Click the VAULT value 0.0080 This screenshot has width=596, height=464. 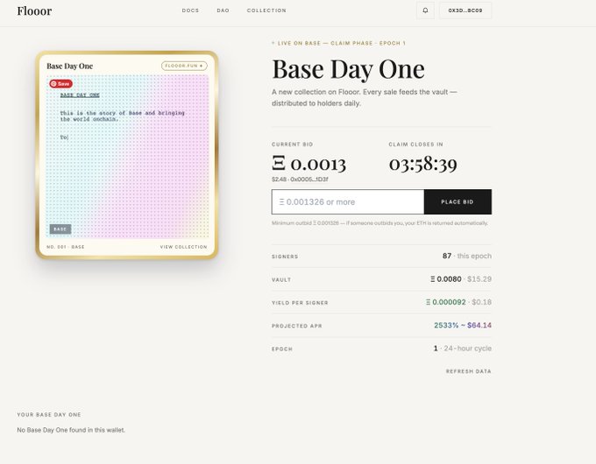point(446,279)
